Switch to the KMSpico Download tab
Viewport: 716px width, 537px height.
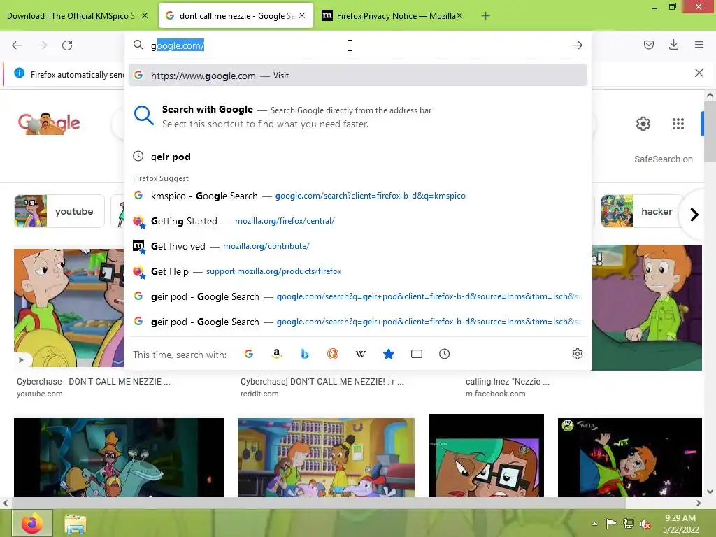[73, 16]
